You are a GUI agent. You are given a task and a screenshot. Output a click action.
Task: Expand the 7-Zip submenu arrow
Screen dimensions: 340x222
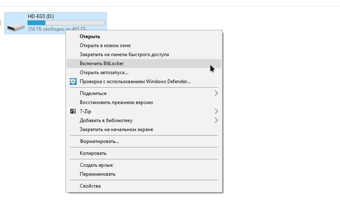pos(216,111)
